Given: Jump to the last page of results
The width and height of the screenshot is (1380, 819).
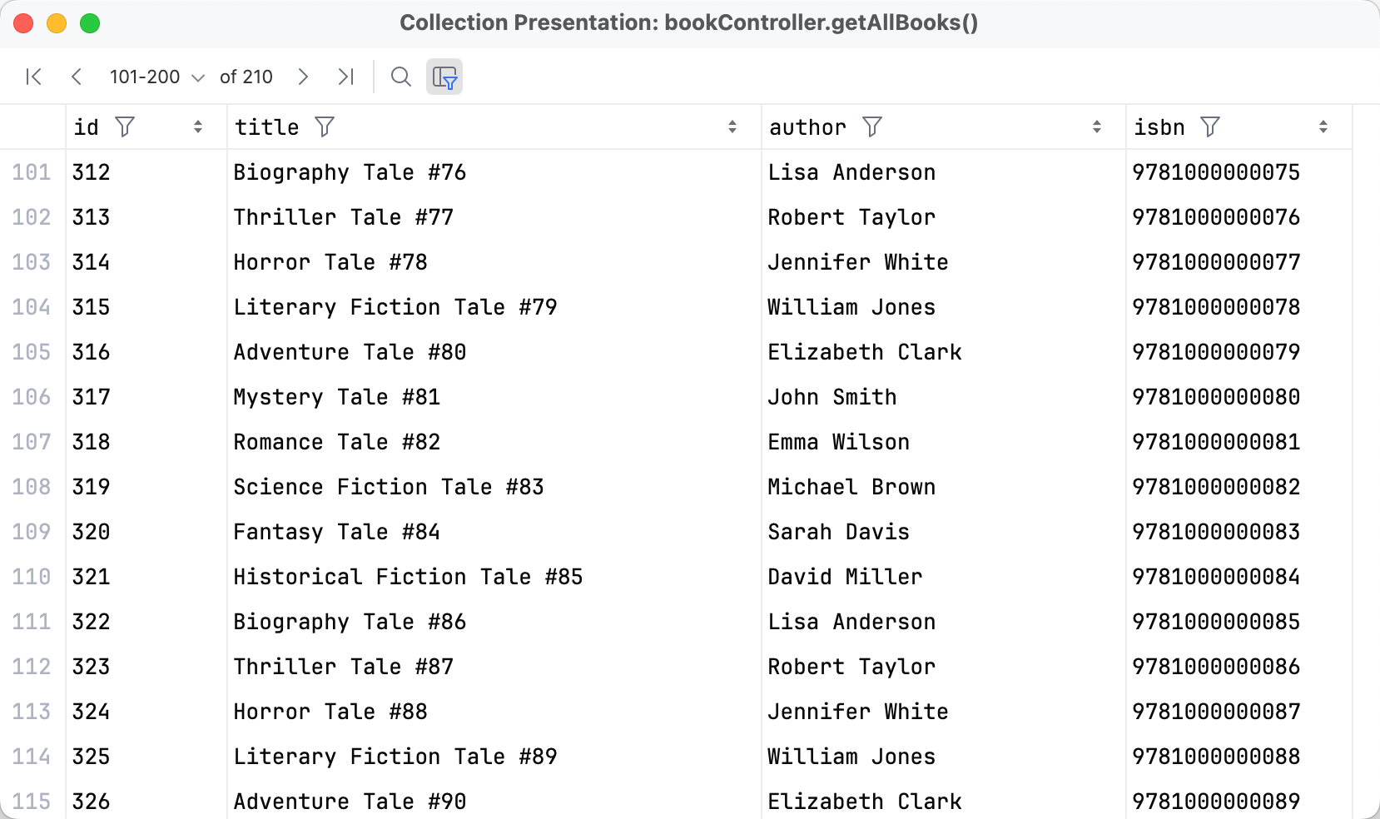Looking at the screenshot, I should pos(346,77).
